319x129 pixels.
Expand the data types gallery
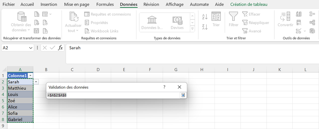pos(192,29)
